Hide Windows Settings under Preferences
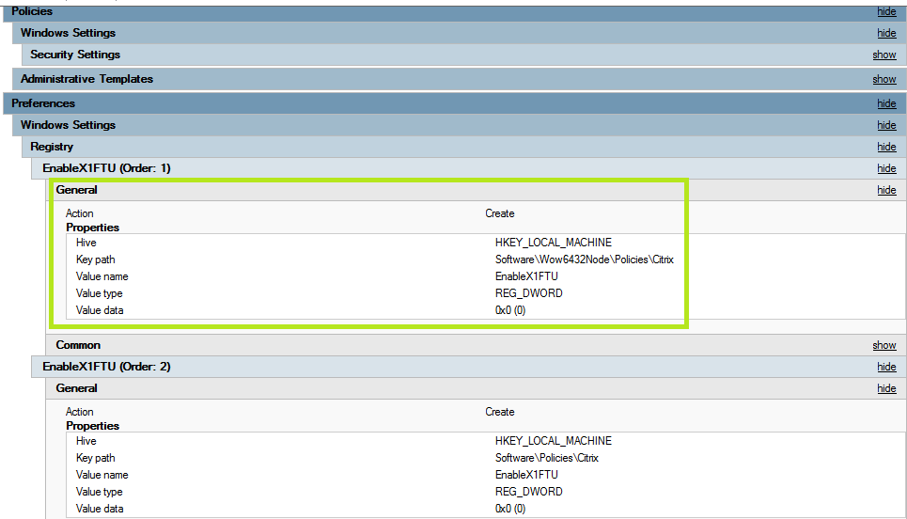The height and width of the screenshot is (519, 907). [x=885, y=125]
